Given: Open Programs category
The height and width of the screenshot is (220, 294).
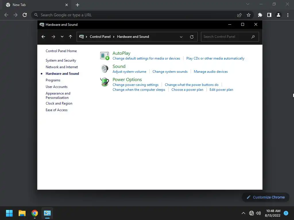Looking at the screenshot, I should pos(53,80).
